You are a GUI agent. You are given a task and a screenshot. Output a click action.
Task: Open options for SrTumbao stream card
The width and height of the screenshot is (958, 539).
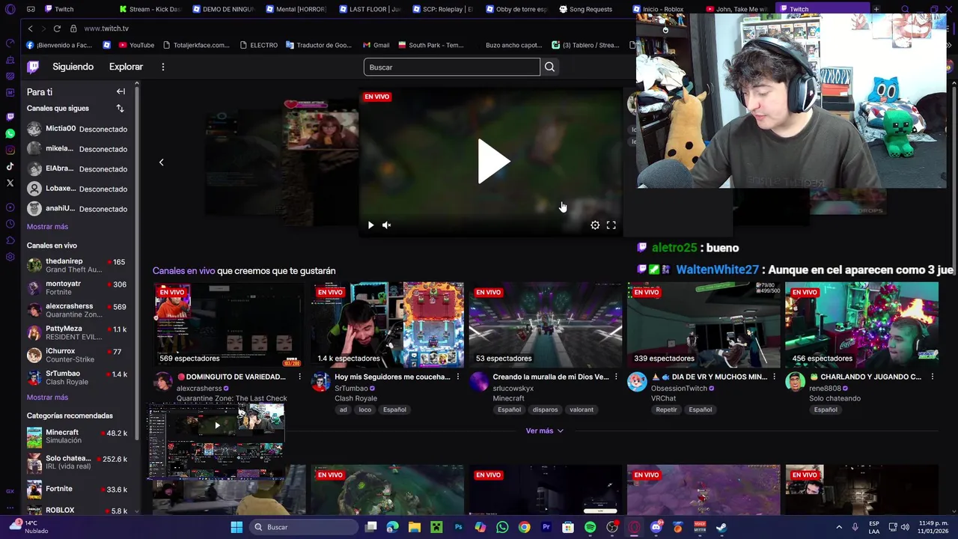(458, 377)
